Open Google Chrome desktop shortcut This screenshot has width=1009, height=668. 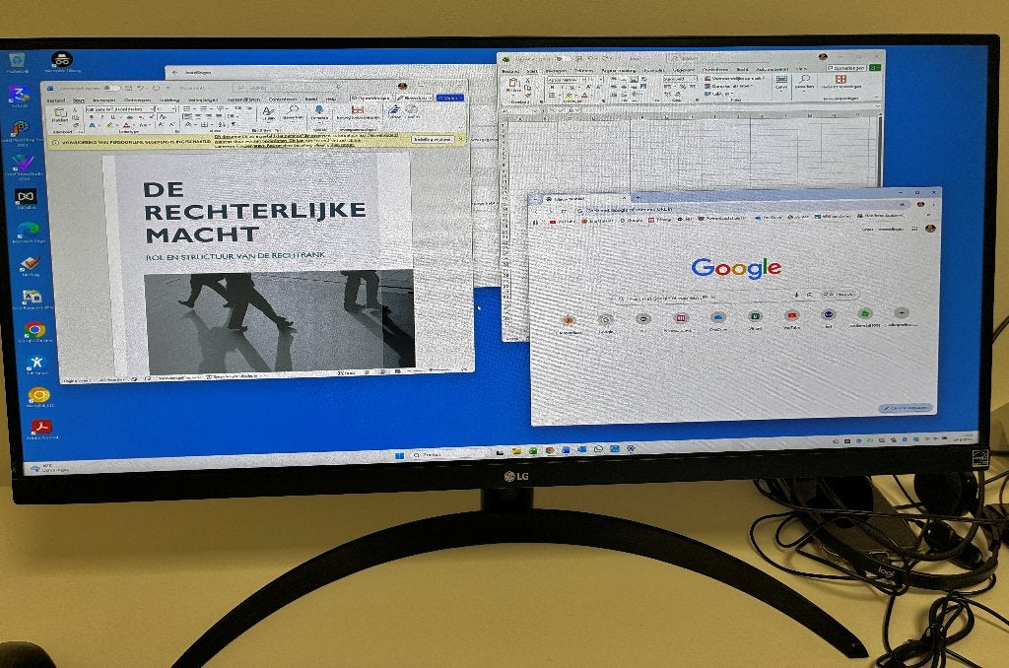point(34,333)
